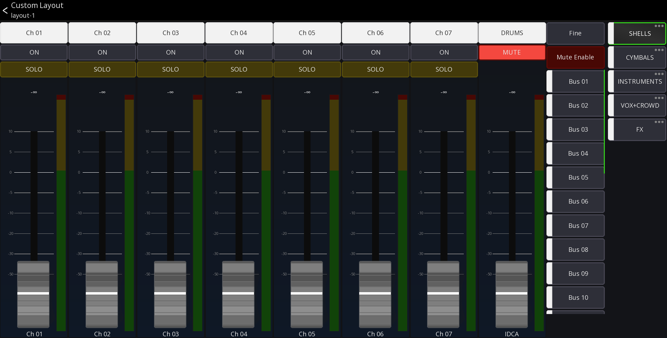Solo channel Ch 05
Image resolution: width=667 pixels, height=338 pixels.
(x=307, y=69)
